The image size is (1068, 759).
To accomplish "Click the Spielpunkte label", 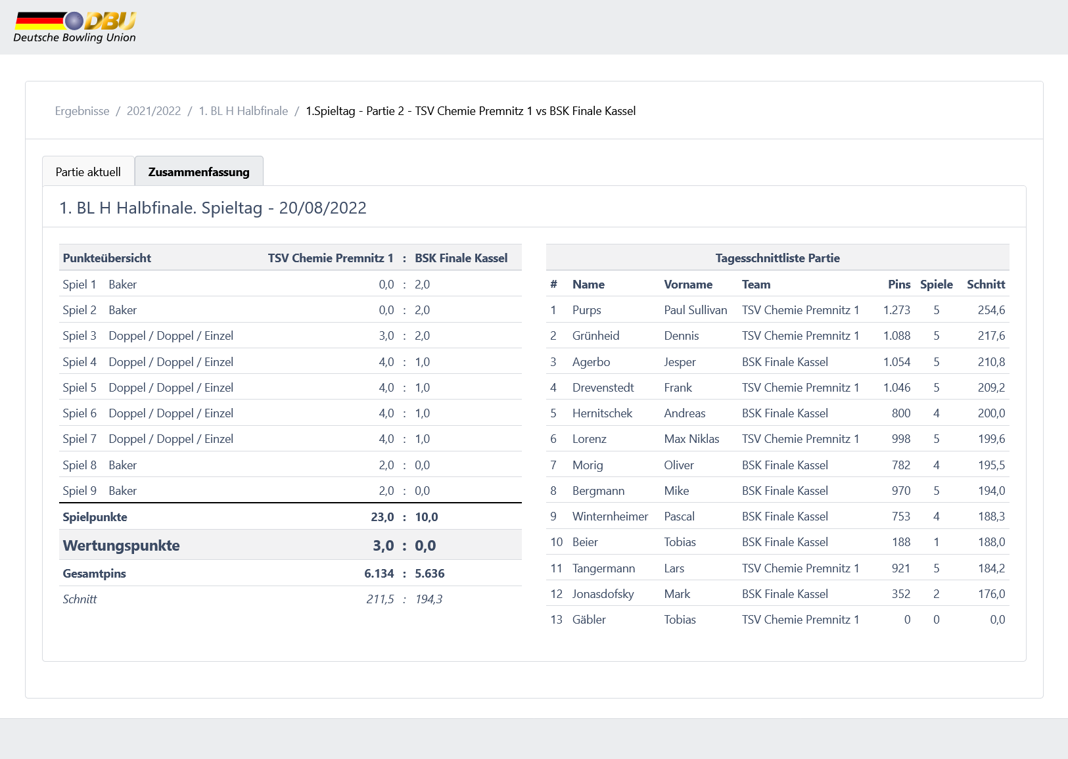I will tap(95, 517).
